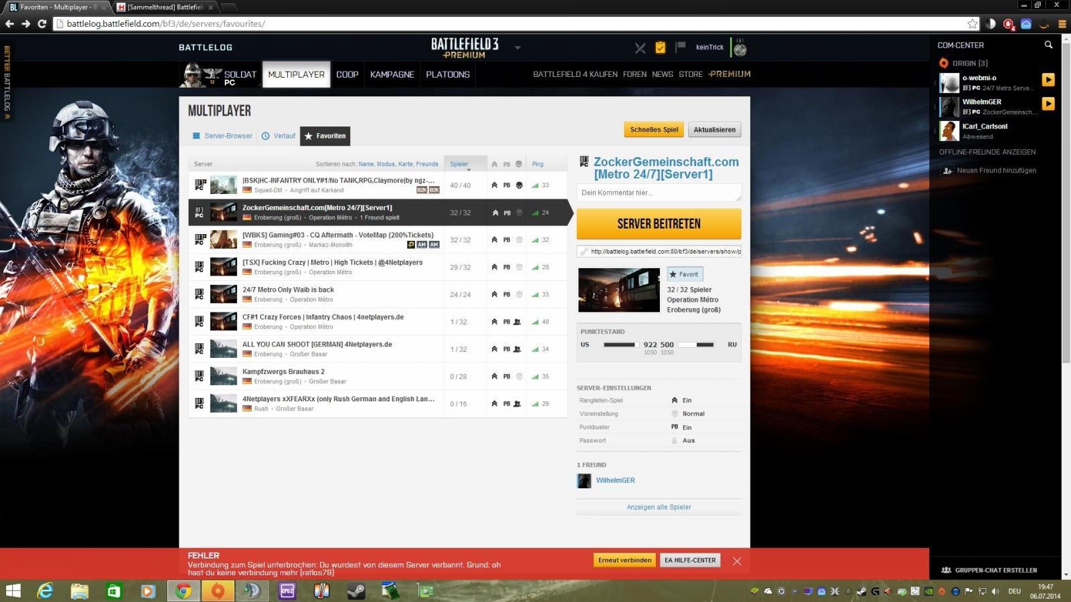Search friends in the COM-CENTER

1048,45
